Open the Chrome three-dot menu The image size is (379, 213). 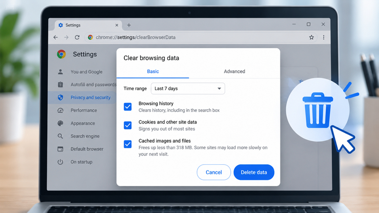pos(324,37)
